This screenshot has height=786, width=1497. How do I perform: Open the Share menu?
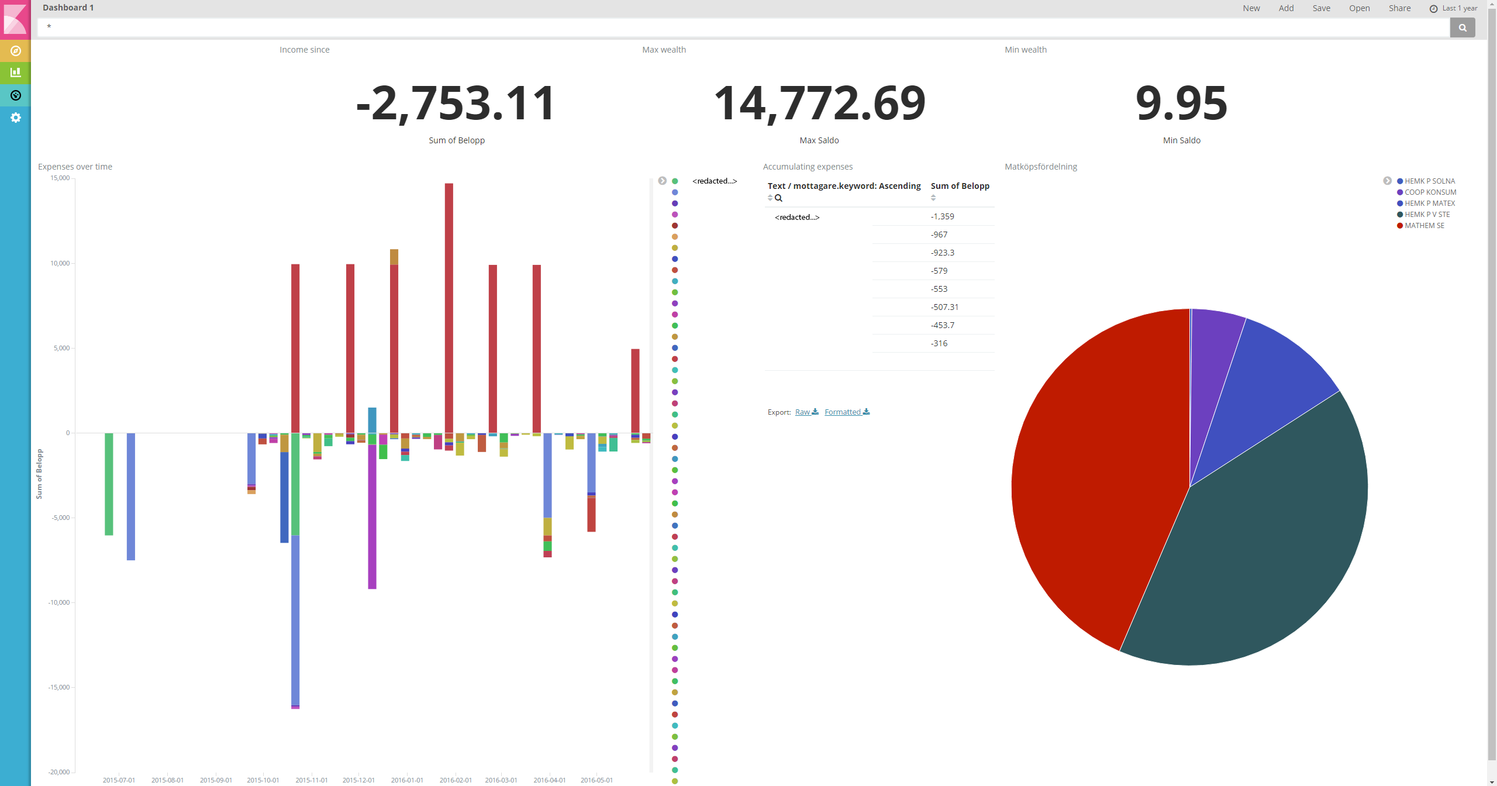point(1399,8)
